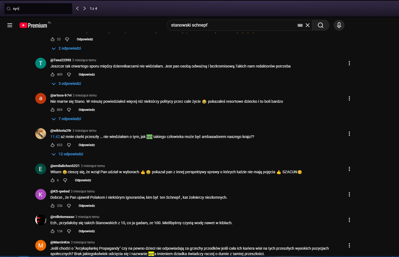Viewport: 399px width, 257px height.
Task: Go to previous find-in-page match
Action: point(77,8)
